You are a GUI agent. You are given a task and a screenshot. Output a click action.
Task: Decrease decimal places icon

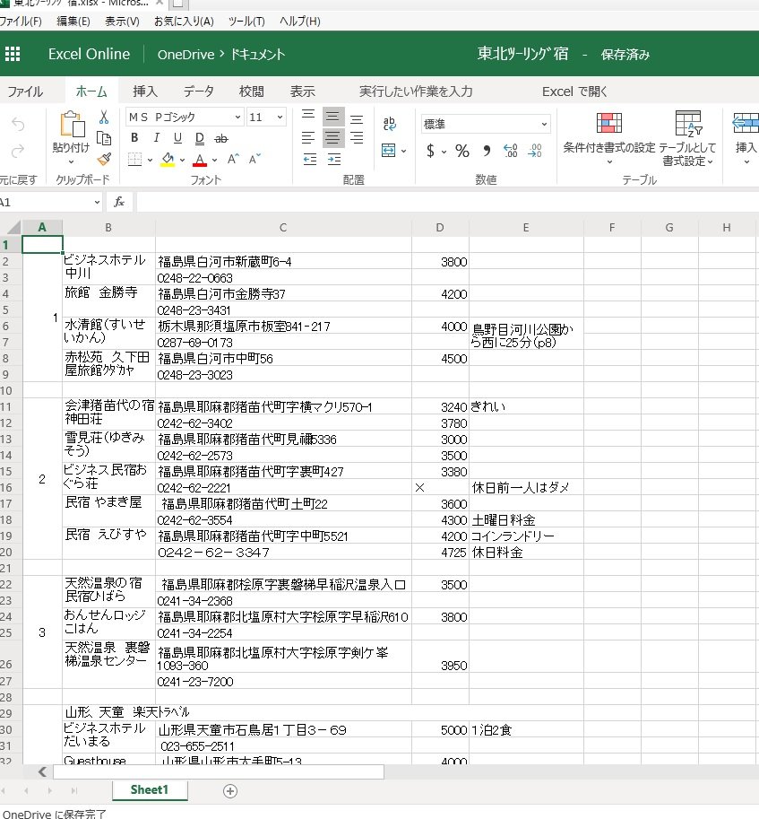pos(535,151)
